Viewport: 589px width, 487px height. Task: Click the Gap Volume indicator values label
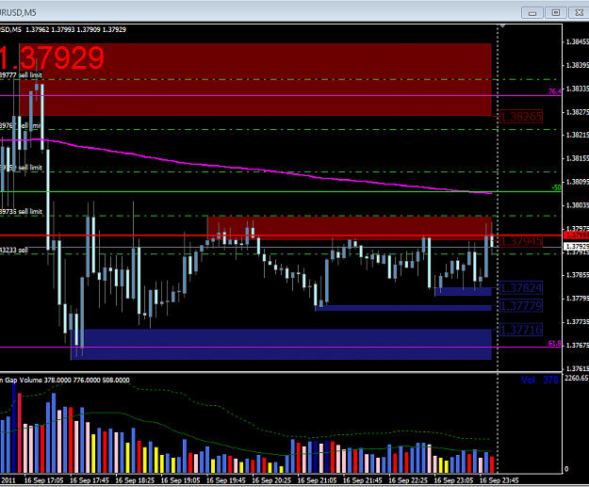pyautogui.click(x=65, y=380)
